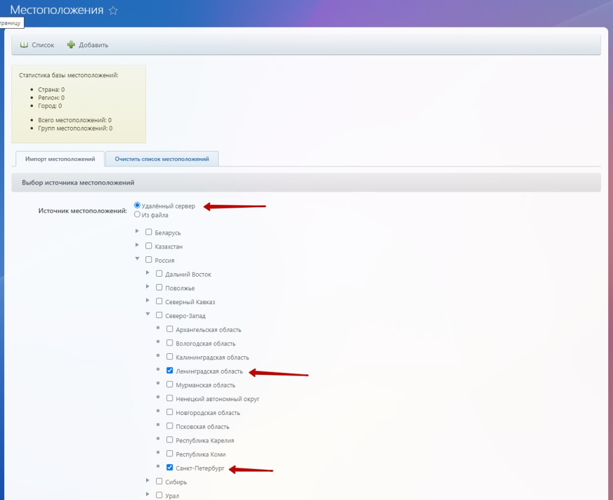Image resolution: width=613 pixels, height=500 pixels.
Task: Click the Архангельская область label
Action: click(208, 329)
